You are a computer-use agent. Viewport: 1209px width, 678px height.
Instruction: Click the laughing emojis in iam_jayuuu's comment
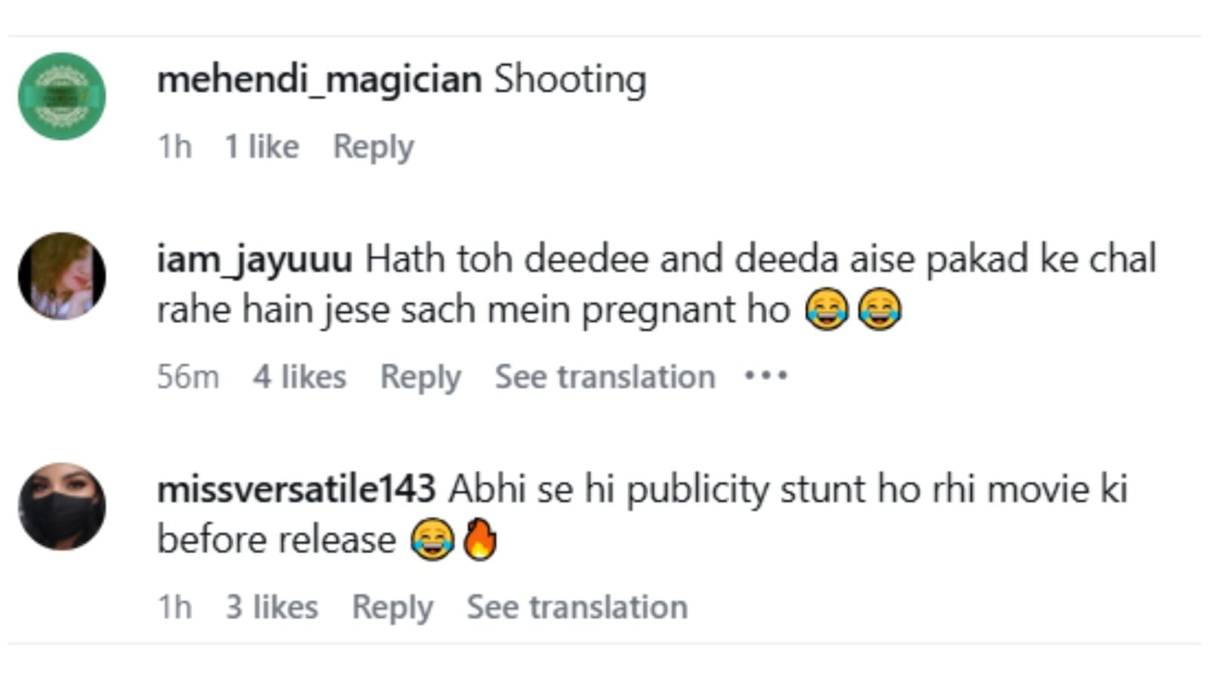point(853,309)
